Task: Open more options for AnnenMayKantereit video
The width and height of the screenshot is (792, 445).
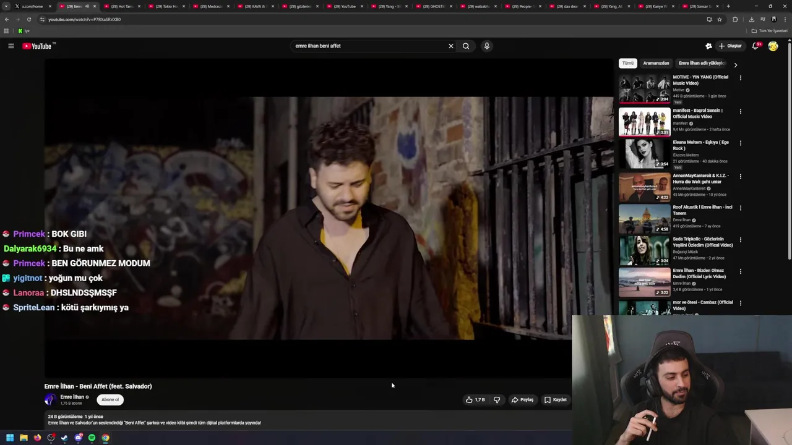Action: [x=740, y=176]
